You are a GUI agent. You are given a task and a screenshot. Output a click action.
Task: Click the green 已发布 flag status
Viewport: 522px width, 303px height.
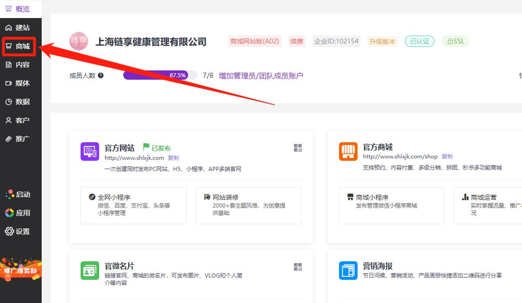click(x=157, y=148)
